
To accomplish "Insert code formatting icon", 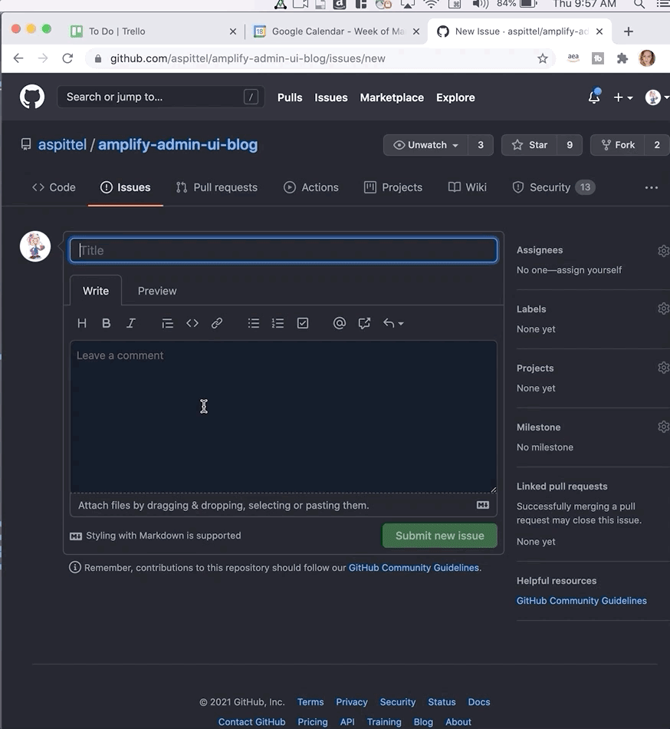I will click(x=192, y=323).
